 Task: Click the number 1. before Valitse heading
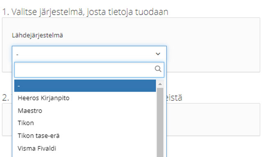point(5,12)
